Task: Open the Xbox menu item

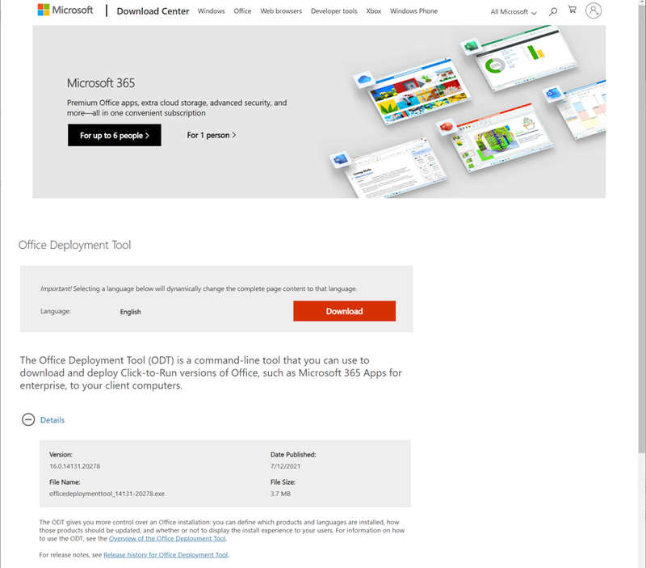Action: coord(374,11)
